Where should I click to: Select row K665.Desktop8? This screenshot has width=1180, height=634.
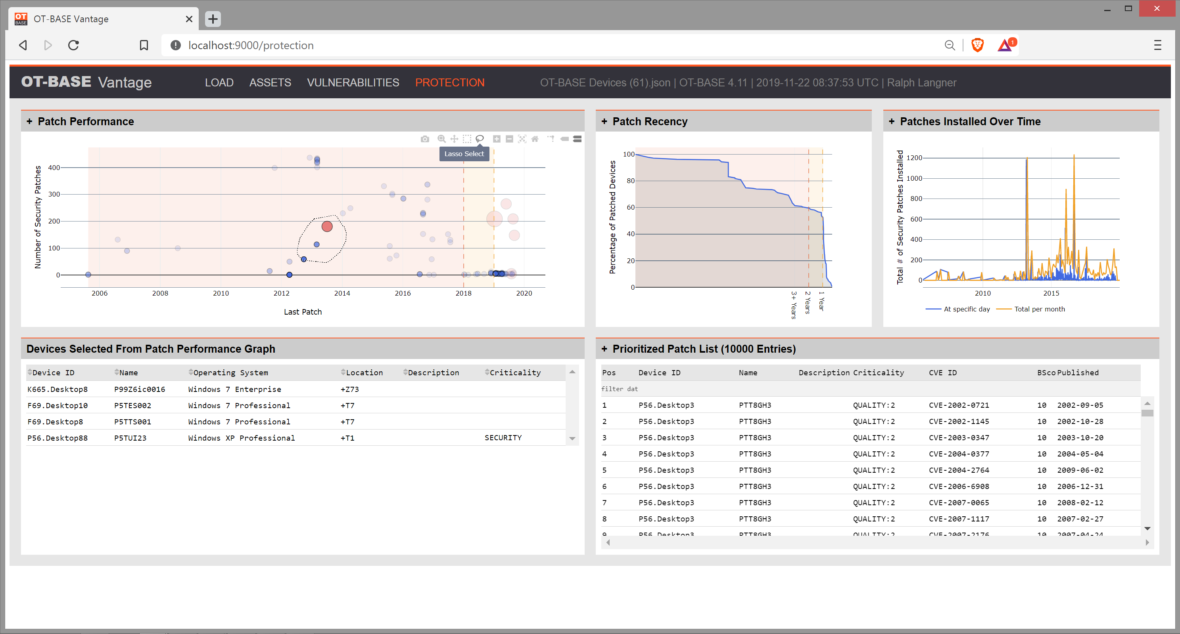(x=295, y=389)
